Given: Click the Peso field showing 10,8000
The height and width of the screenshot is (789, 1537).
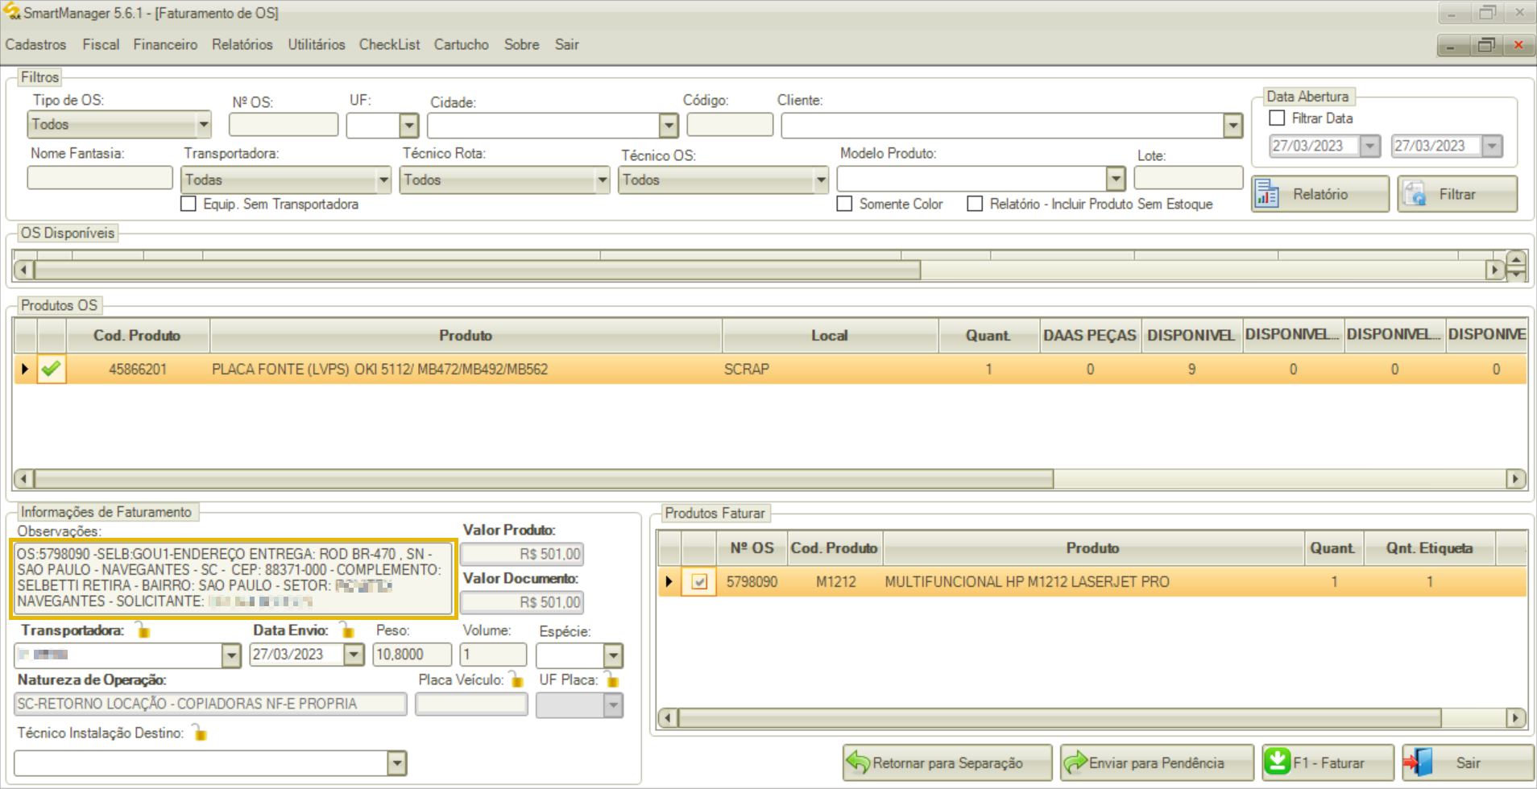Looking at the screenshot, I should [412, 655].
